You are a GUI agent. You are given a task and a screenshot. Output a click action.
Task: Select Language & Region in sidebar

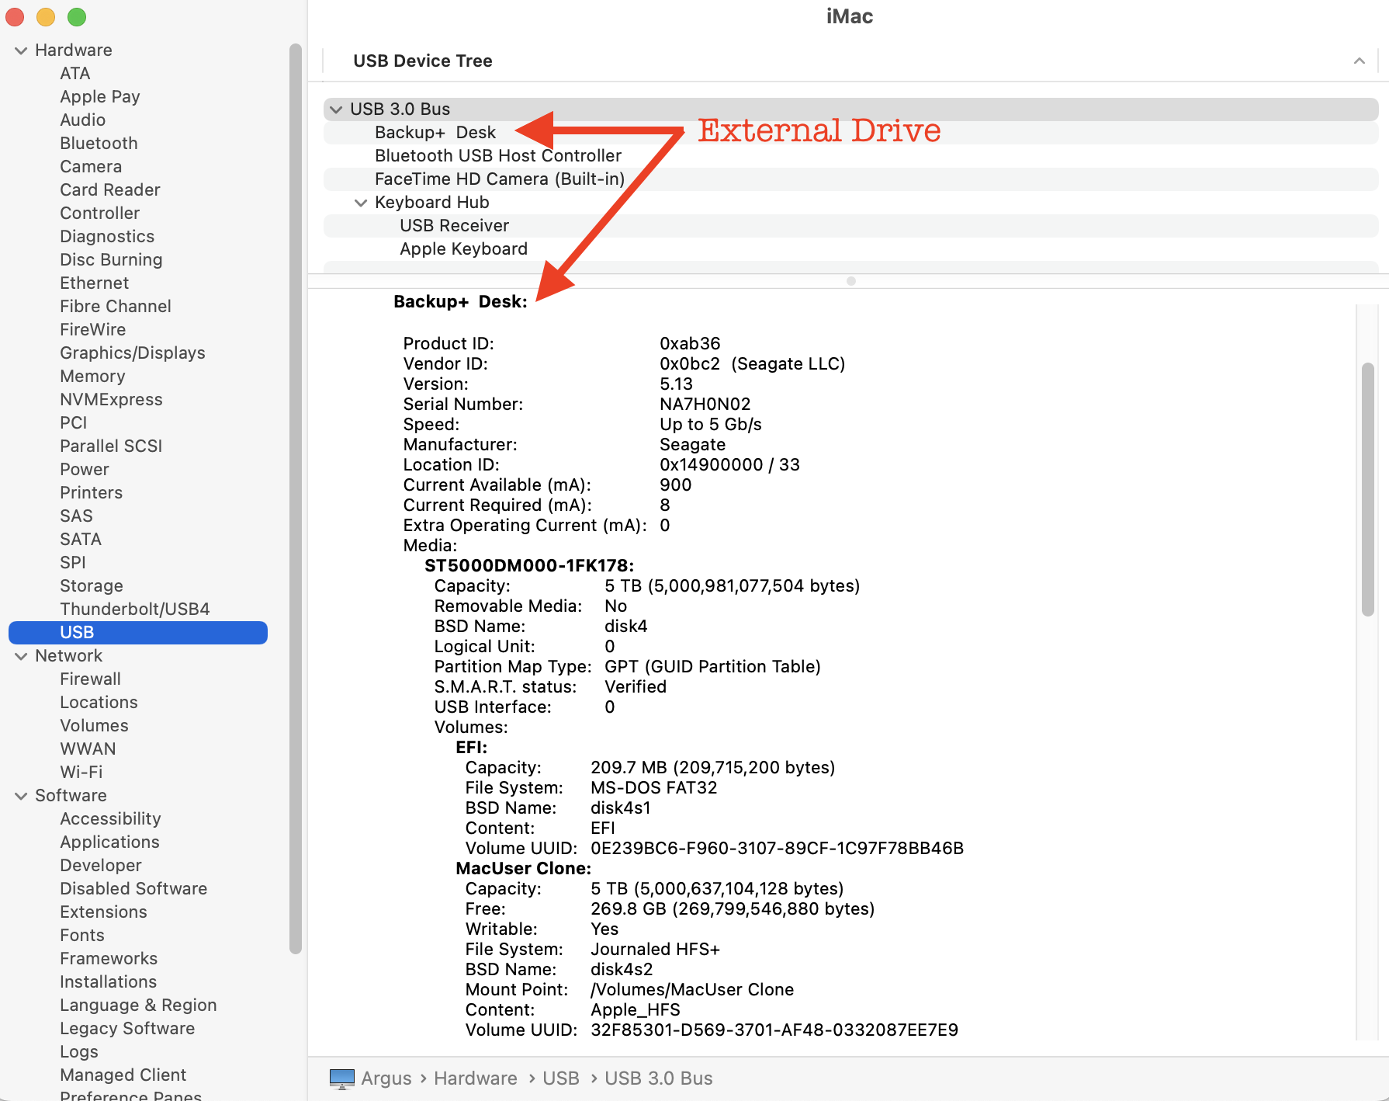coord(138,1005)
